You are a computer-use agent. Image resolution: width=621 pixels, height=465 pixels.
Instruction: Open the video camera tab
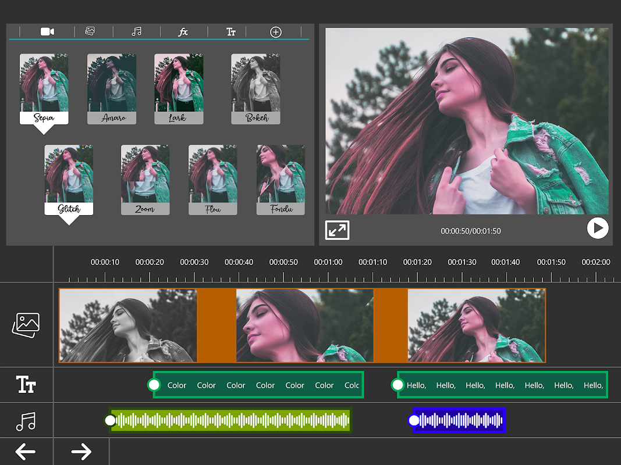(47, 32)
